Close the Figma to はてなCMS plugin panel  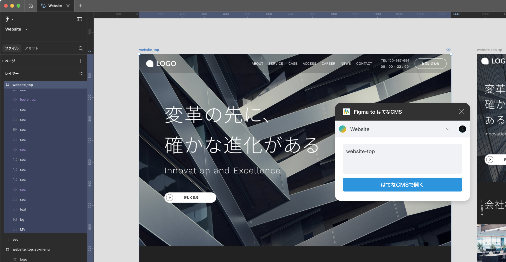pos(461,112)
